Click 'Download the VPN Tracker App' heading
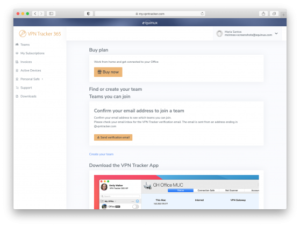Screen dimensions: 300x227 124,165
